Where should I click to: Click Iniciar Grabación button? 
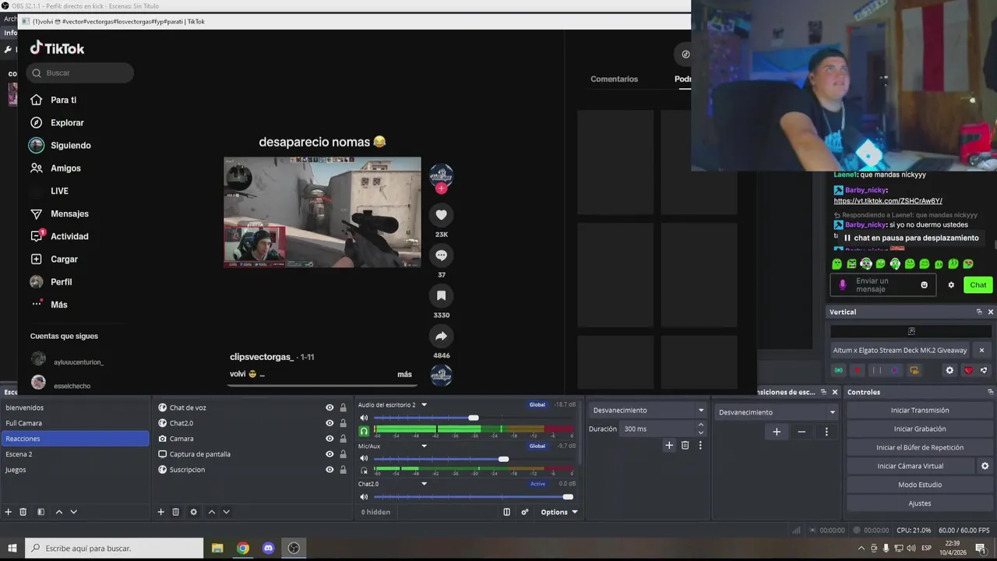[x=919, y=429]
